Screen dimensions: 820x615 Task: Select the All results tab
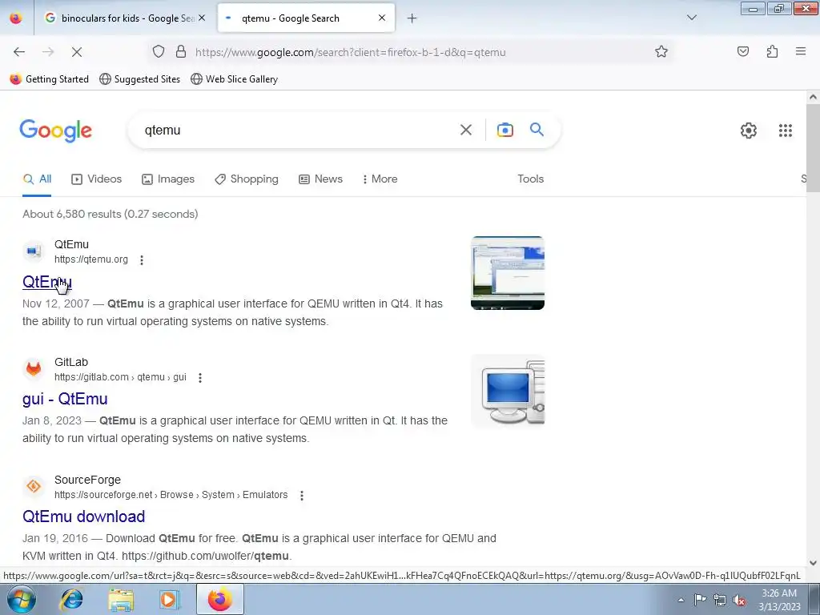point(37,179)
